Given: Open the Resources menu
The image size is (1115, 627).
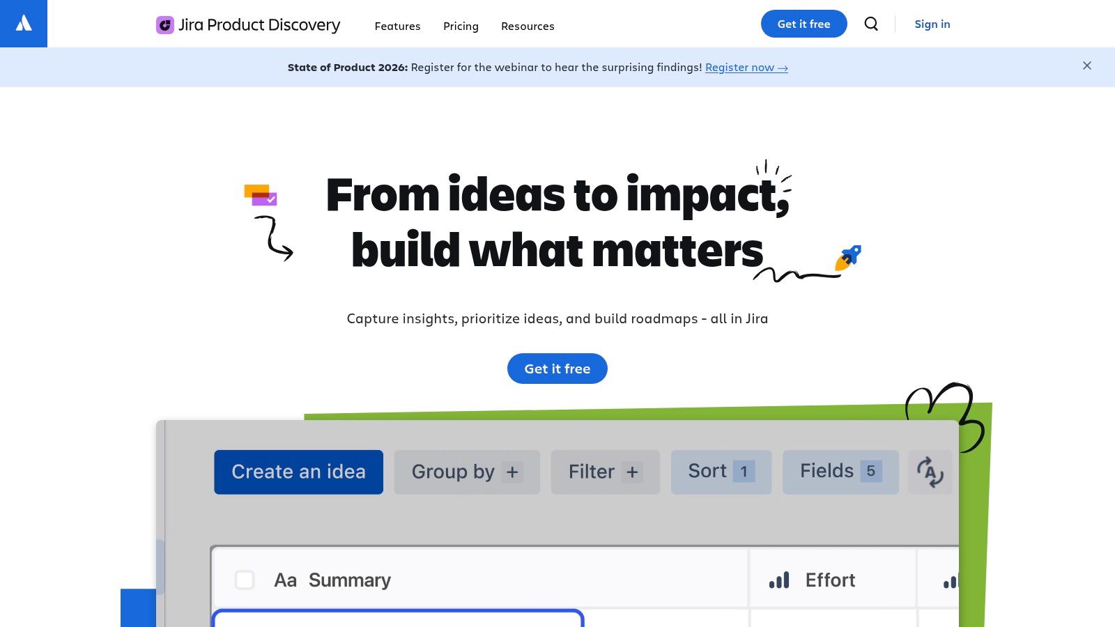Looking at the screenshot, I should click(x=528, y=26).
